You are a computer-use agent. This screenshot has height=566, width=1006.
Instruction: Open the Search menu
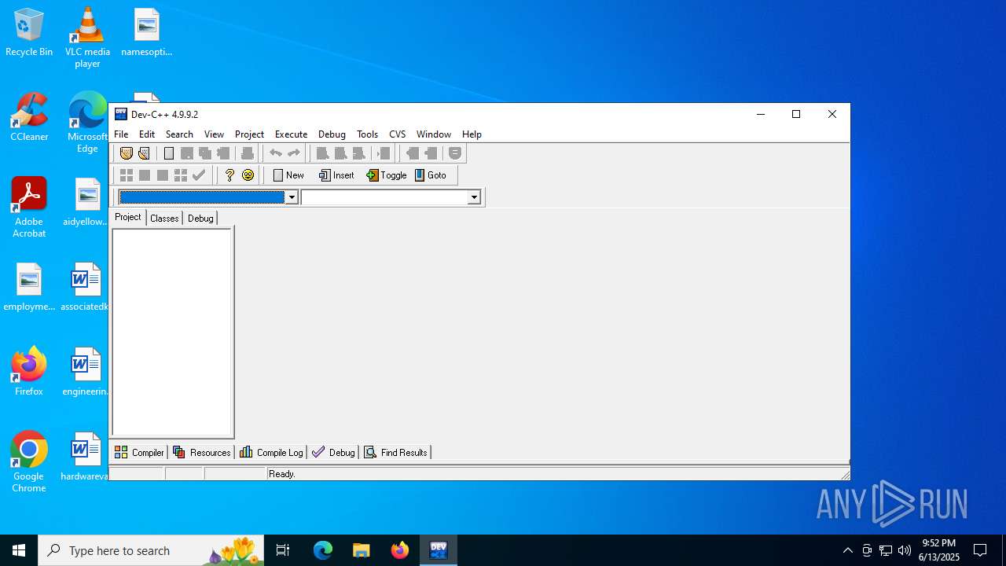tap(179, 134)
